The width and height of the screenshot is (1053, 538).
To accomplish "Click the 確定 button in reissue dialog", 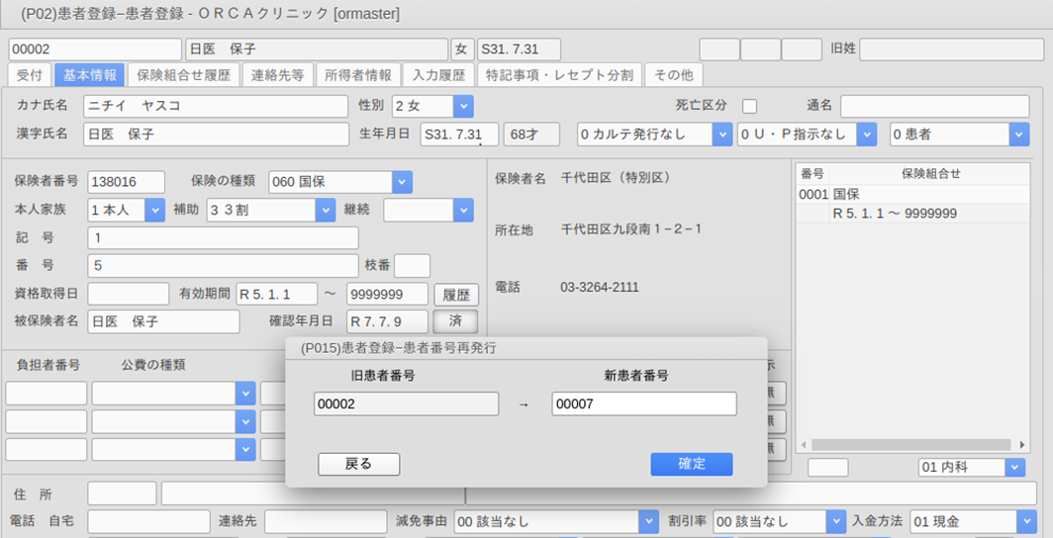I will tap(691, 464).
